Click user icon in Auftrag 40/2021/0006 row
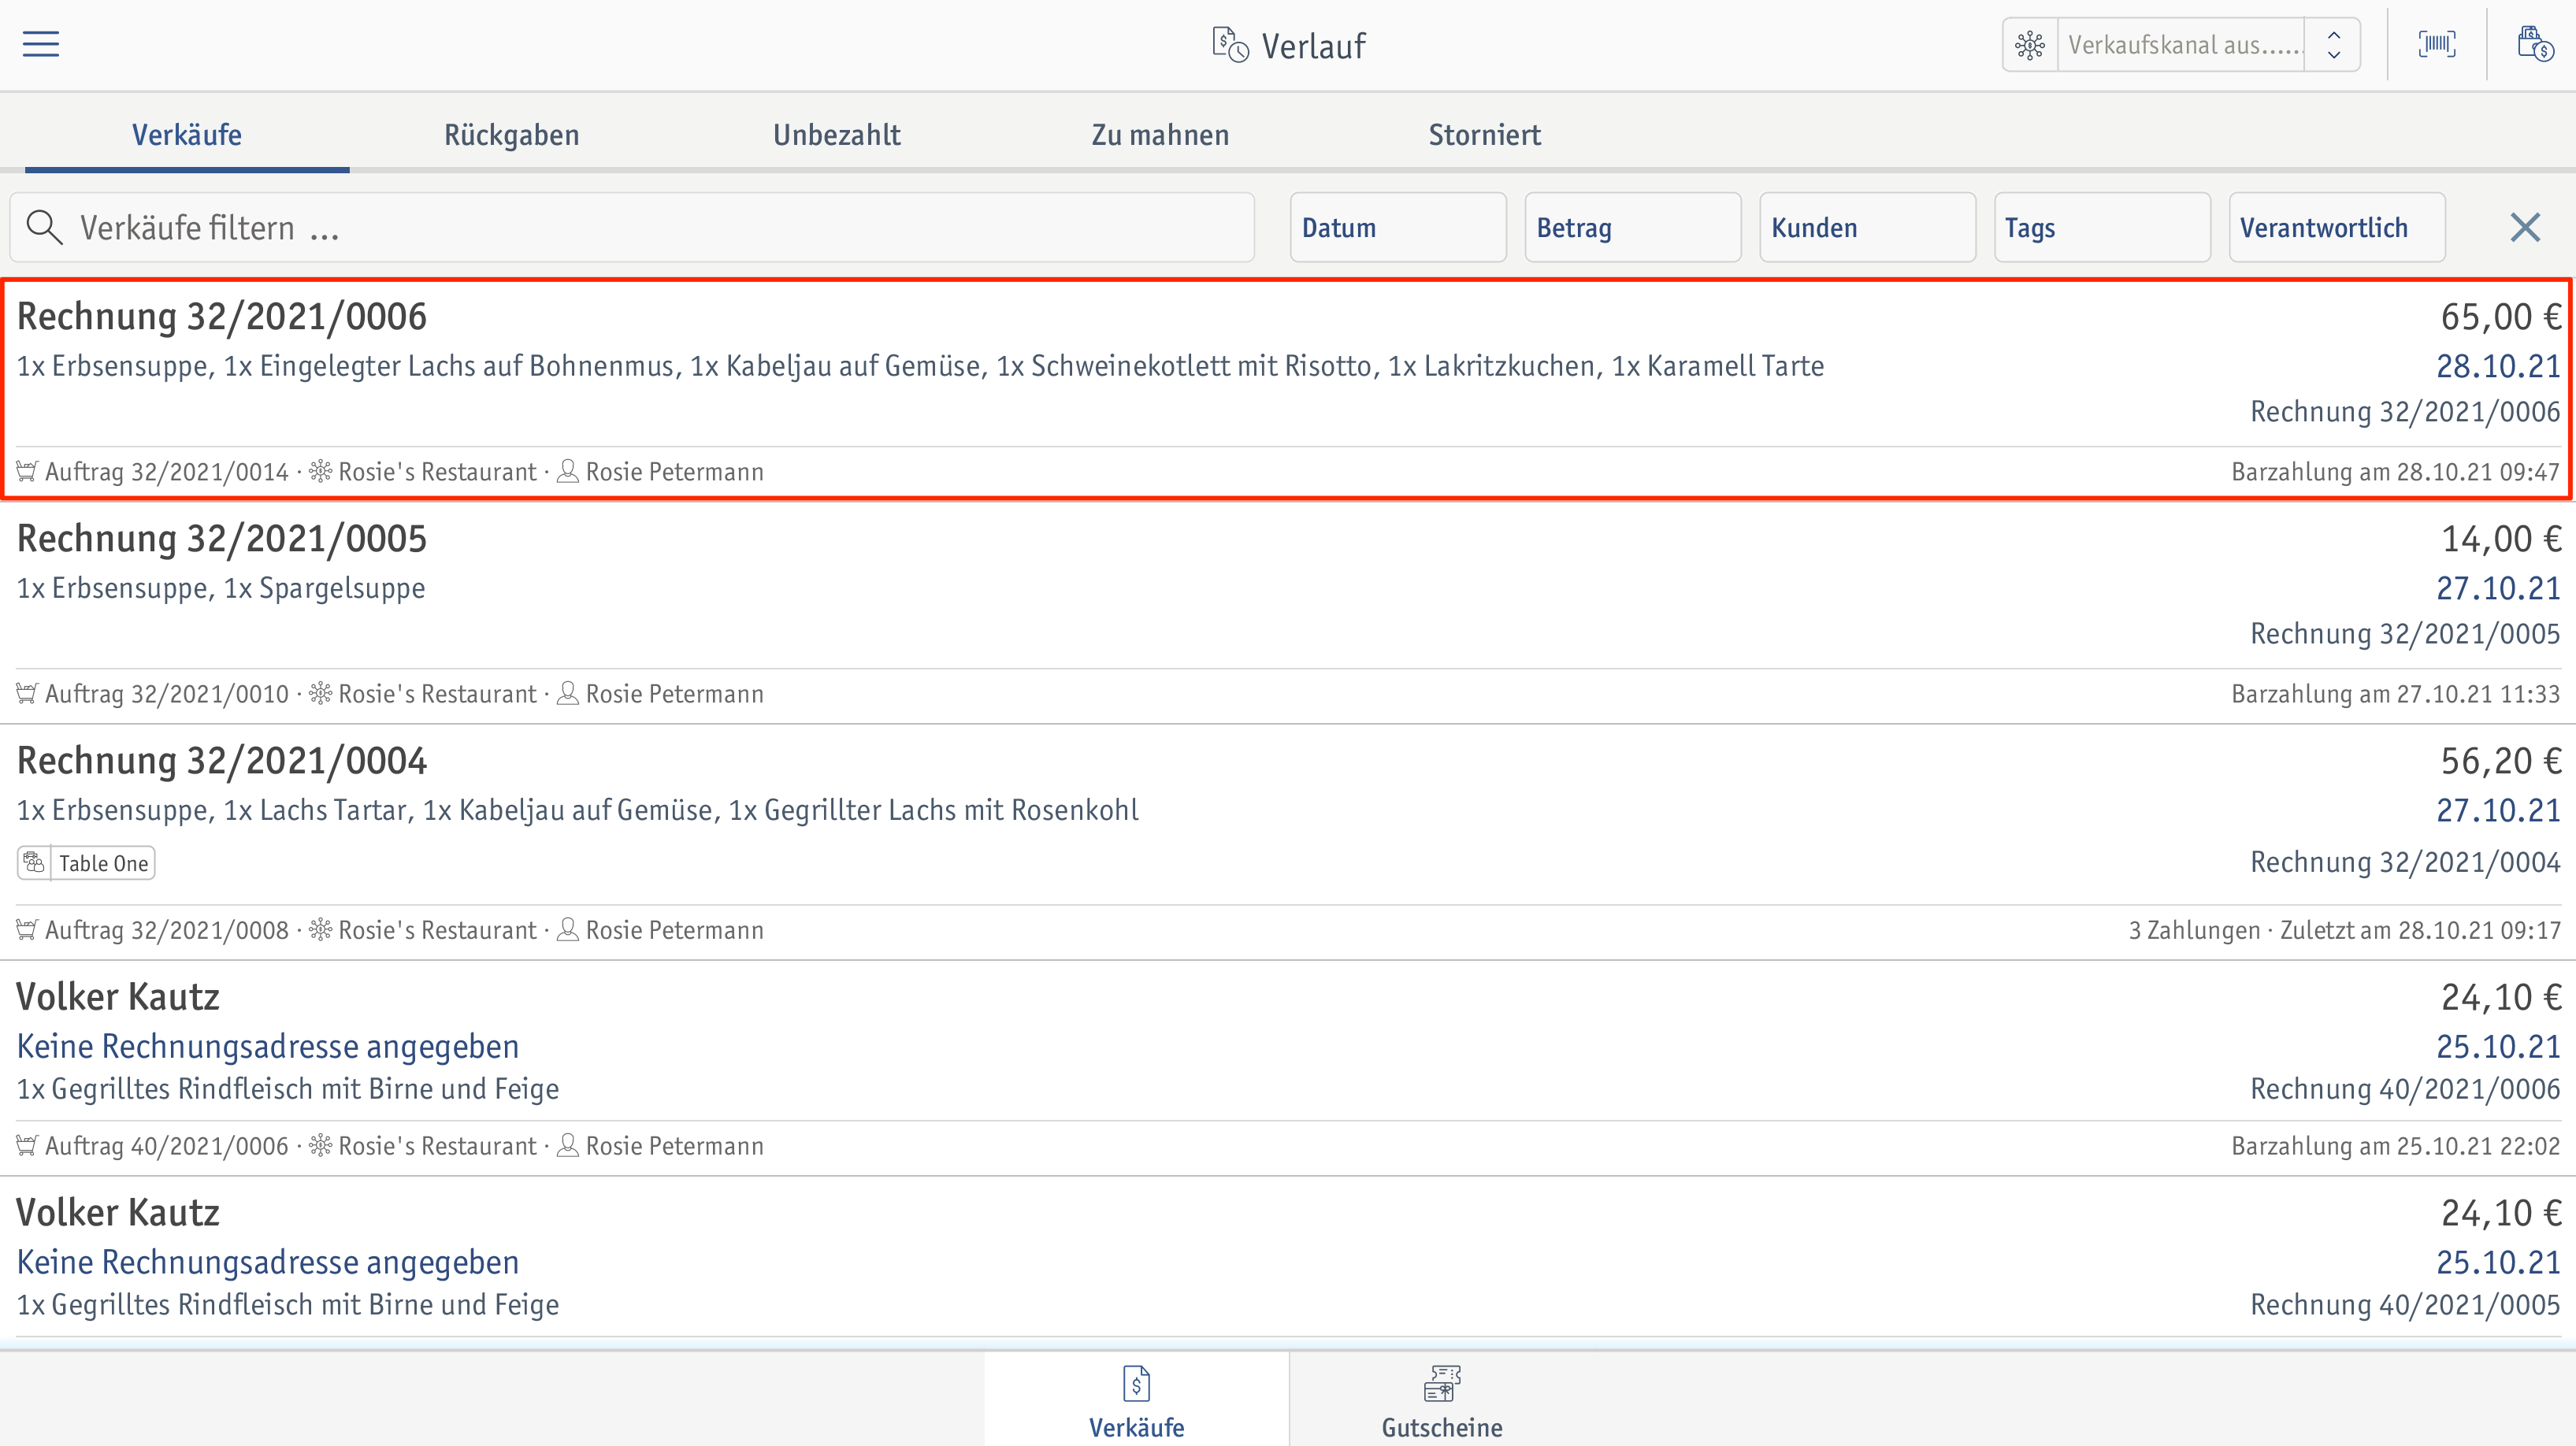 pyautogui.click(x=568, y=1145)
